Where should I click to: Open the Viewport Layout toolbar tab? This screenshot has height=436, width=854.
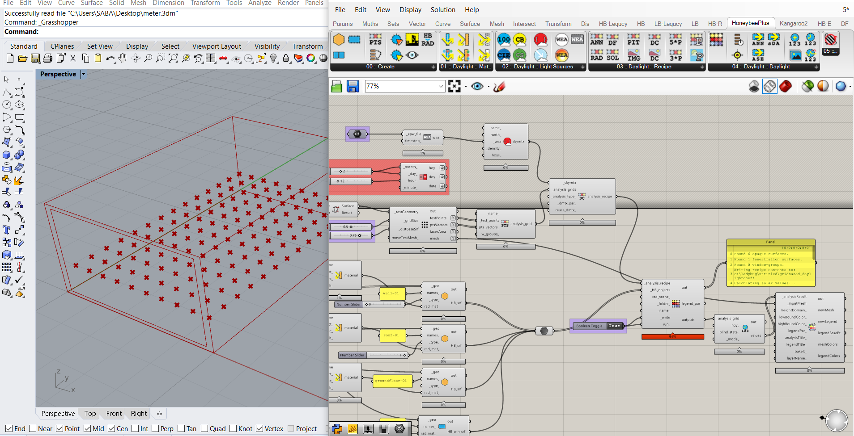point(217,46)
